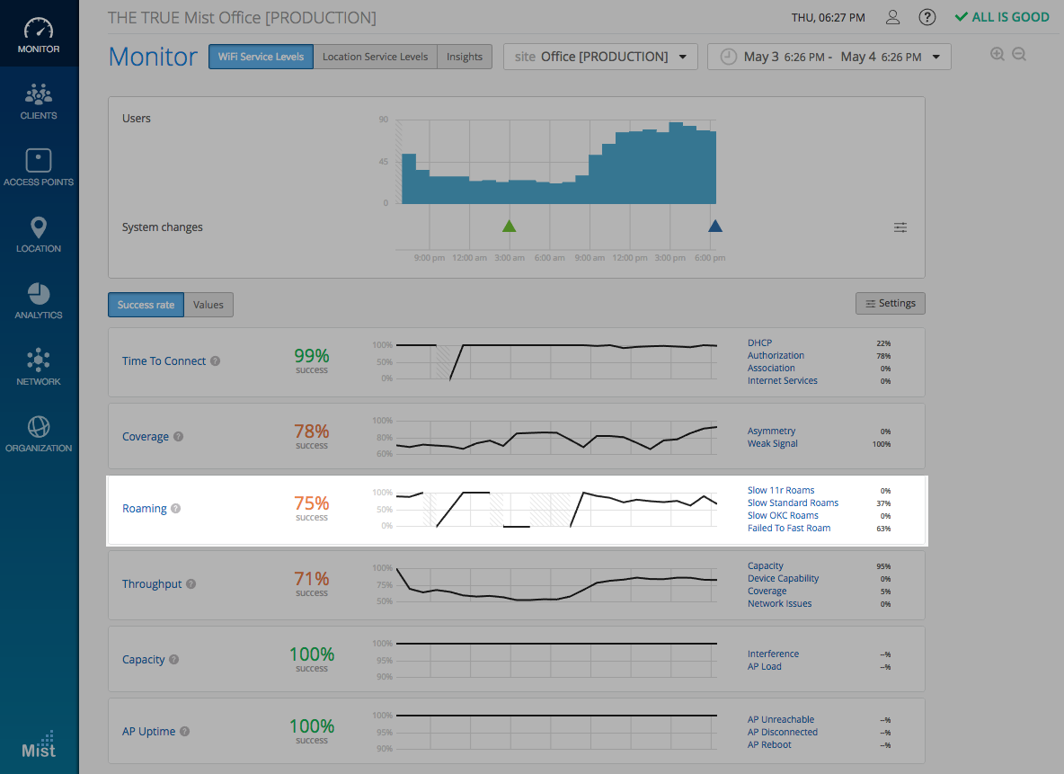This screenshot has width=1064, height=774.
Task: Click the green system change marker
Action: pos(509,227)
